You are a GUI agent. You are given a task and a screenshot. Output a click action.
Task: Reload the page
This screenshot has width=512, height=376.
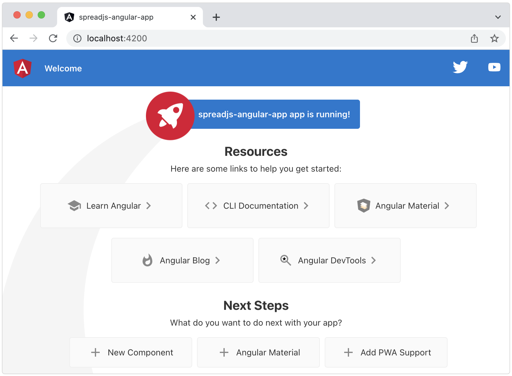[53, 38]
